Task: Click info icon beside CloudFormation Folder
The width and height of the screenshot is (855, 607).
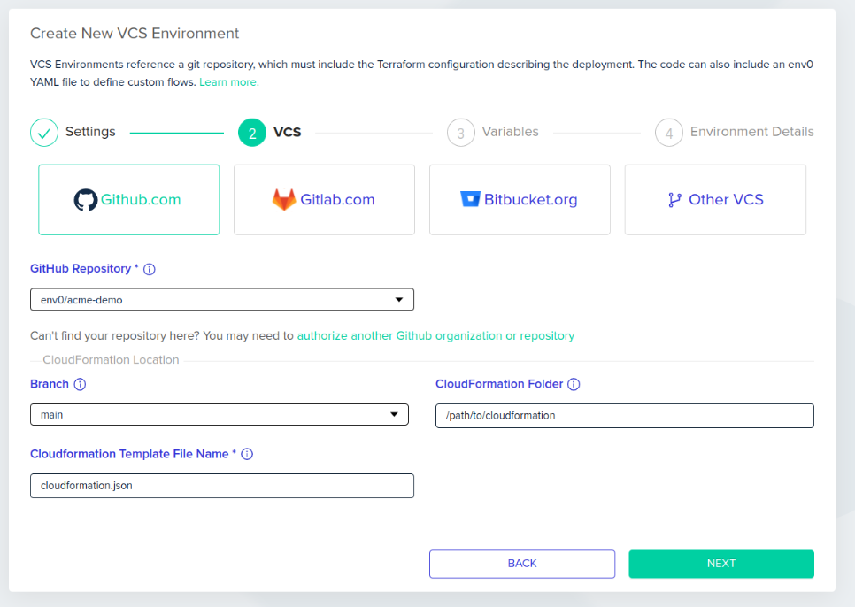Action: point(574,384)
